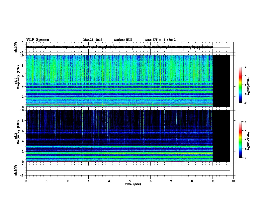263x203 pixels.
Task: Click the 'VLF Spectra' title text
Action: click(38, 40)
